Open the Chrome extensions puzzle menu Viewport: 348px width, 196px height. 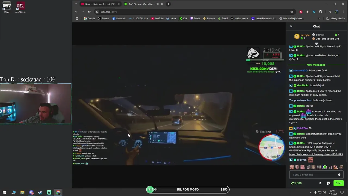point(321,12)
